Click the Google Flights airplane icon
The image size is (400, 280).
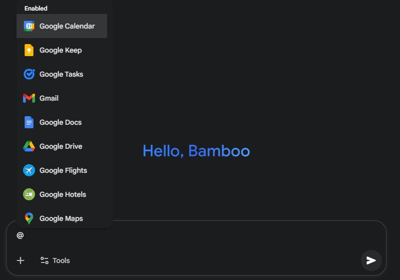click(x=29, y=170)
